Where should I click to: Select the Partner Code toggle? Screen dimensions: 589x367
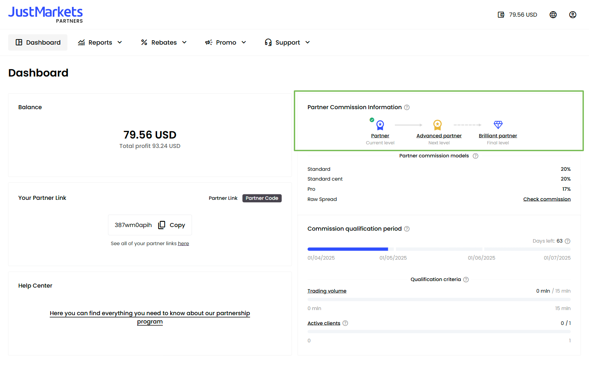click(262, 198)
